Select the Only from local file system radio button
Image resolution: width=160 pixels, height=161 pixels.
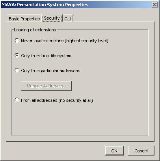click(17, 55)
